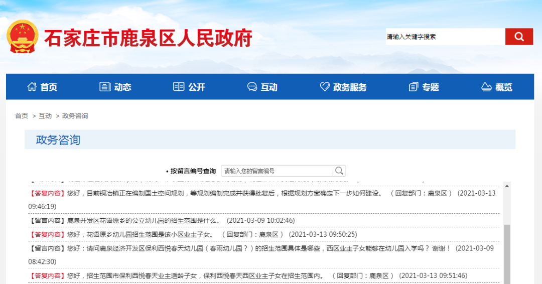Go to 首页 in the breadcrumb
This screenshot has width=542, height=284.
pos(22,116)
